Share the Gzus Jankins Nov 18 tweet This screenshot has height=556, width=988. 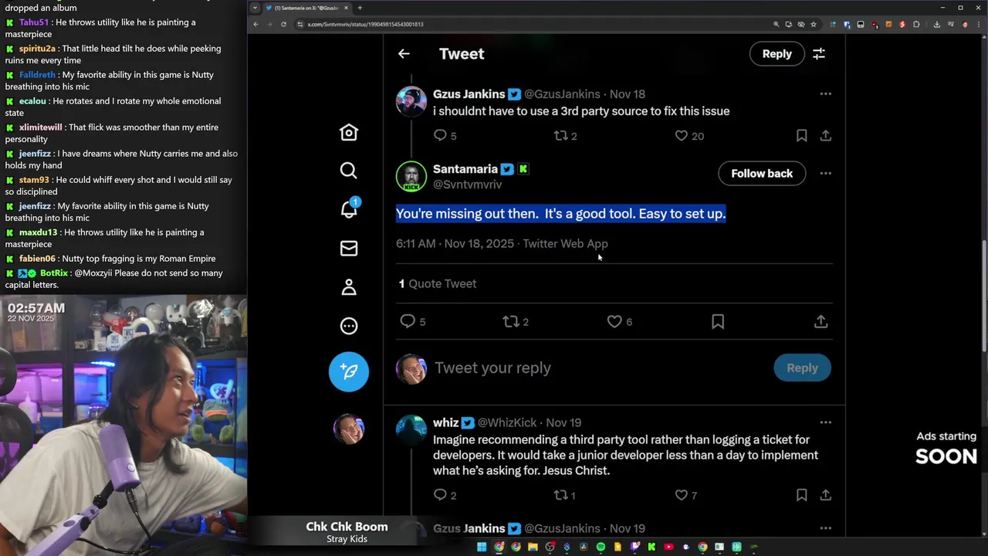pyautogui.click(x=825, y=136)
